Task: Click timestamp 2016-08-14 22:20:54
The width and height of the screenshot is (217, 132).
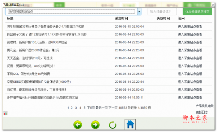Action: (129, 82)
